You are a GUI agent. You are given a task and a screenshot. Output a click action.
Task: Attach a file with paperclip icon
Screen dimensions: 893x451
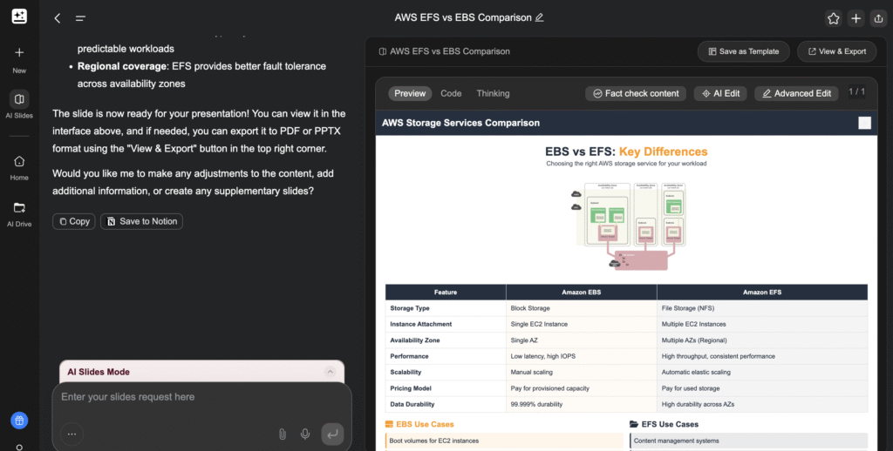coord(283,434)
